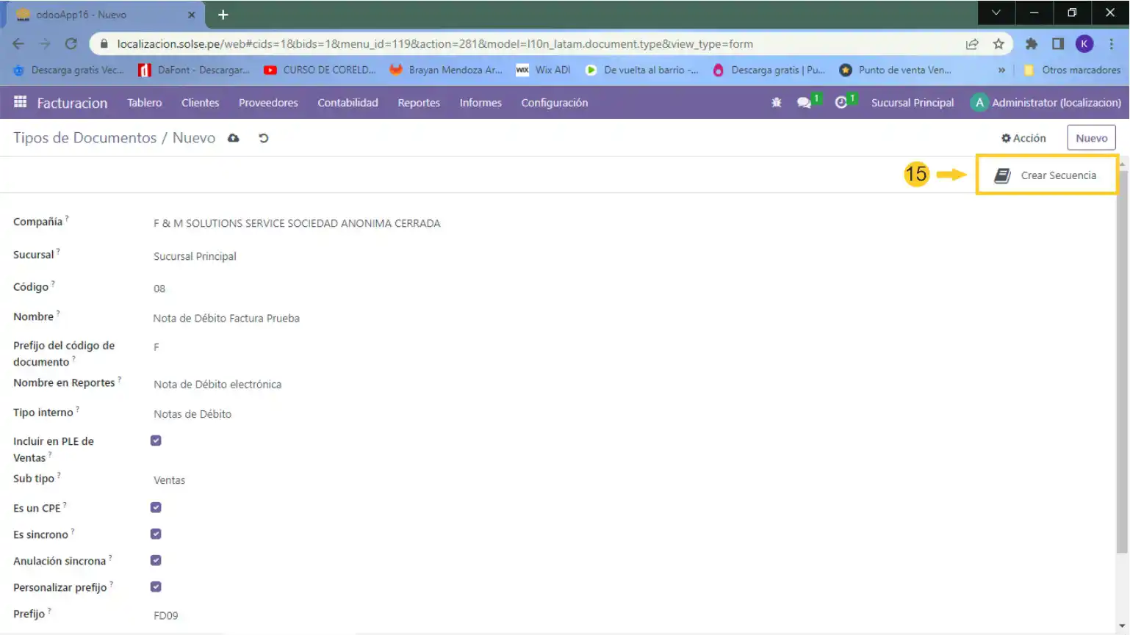Edit the Prefijo field FD09
This screenshot has height=635, width=1130.
(166, 616)
